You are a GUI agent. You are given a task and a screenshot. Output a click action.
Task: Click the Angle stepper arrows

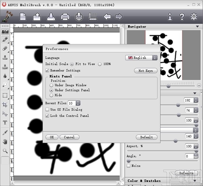196,156
